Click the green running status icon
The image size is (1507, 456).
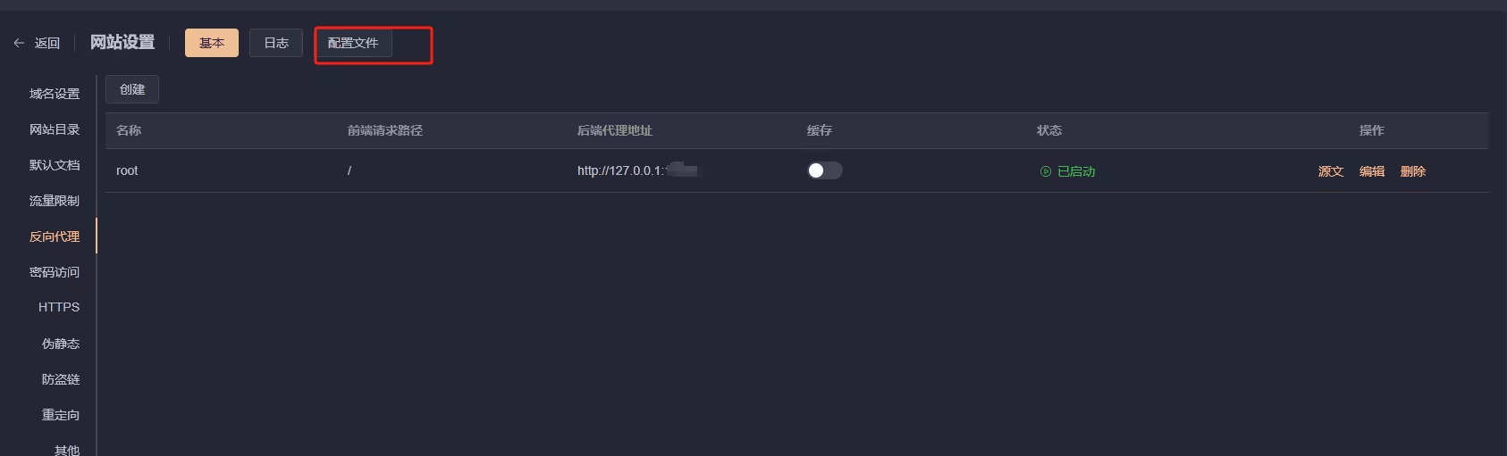(x=1046, y=171)
